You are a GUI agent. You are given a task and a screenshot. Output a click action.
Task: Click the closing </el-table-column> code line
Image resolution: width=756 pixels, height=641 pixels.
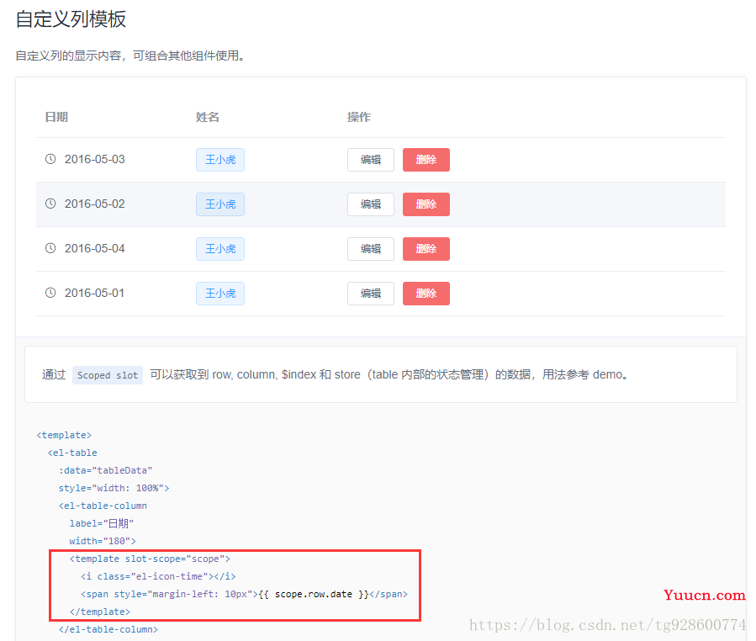coord(108,629)
